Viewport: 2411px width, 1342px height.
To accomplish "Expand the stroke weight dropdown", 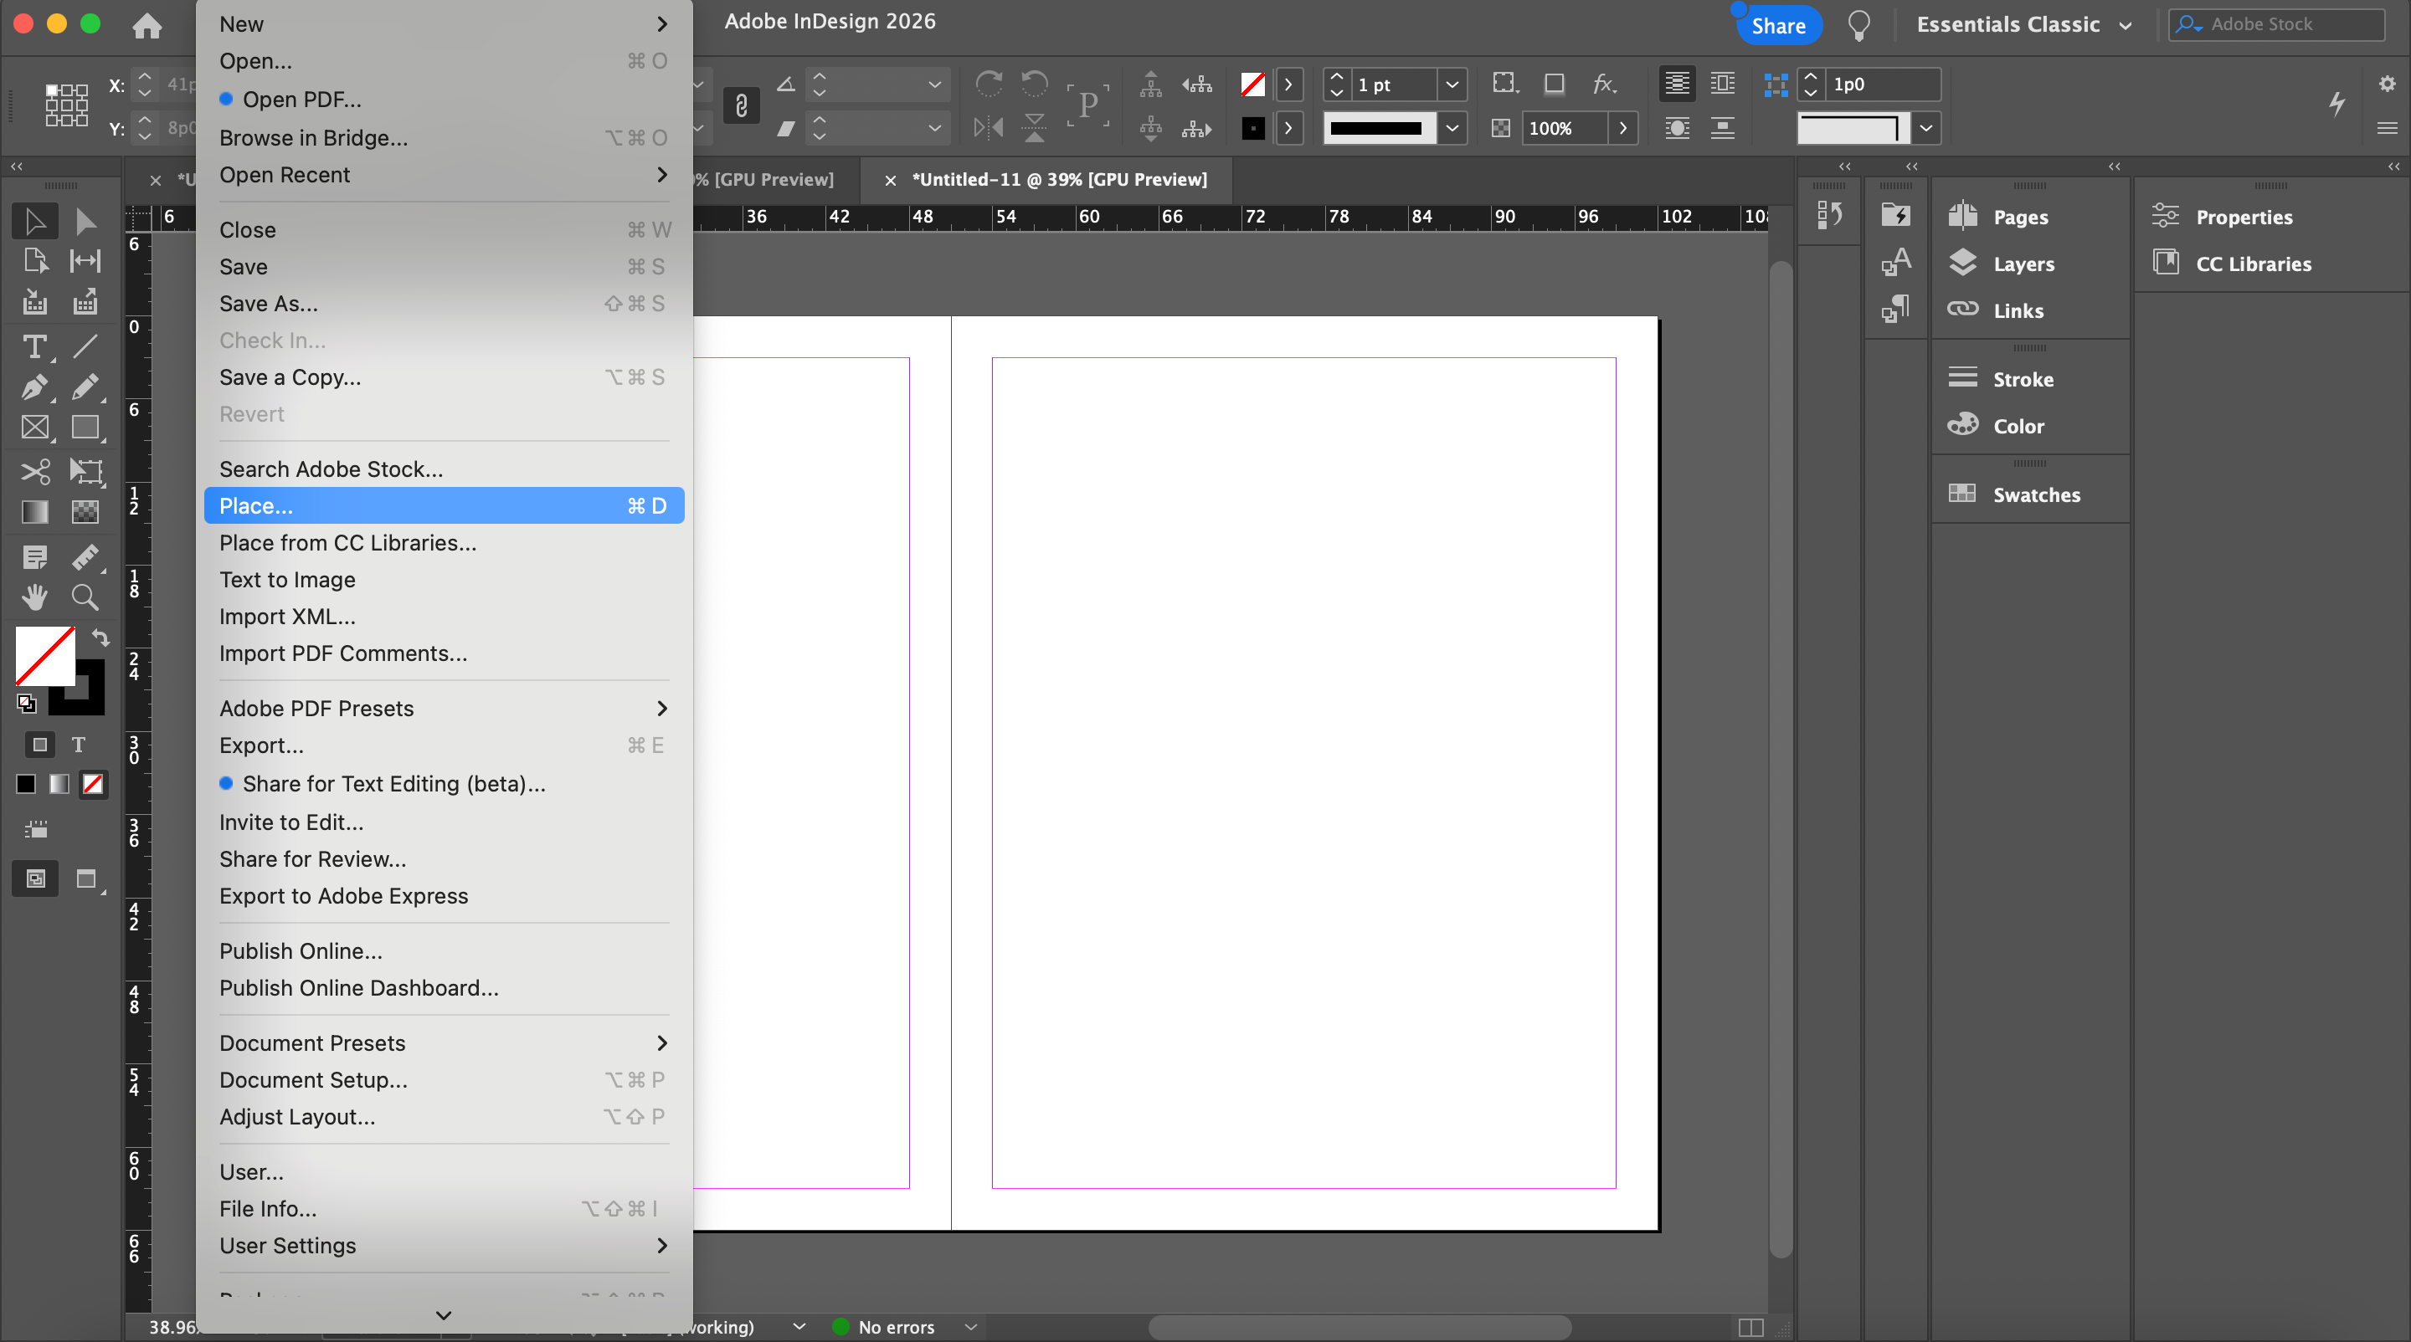I will pyautogui.click(x=1452, y=85).
